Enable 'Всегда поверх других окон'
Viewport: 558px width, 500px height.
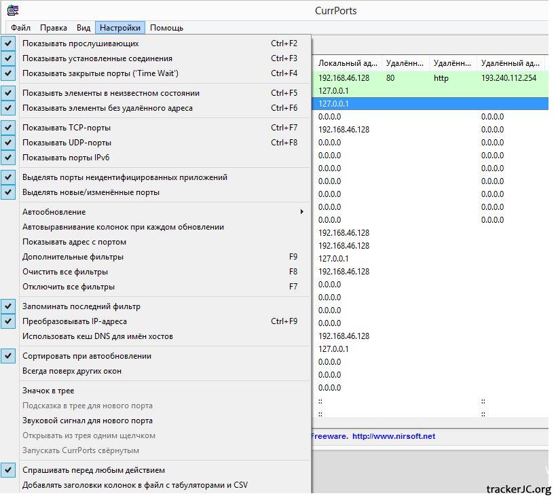72,371
